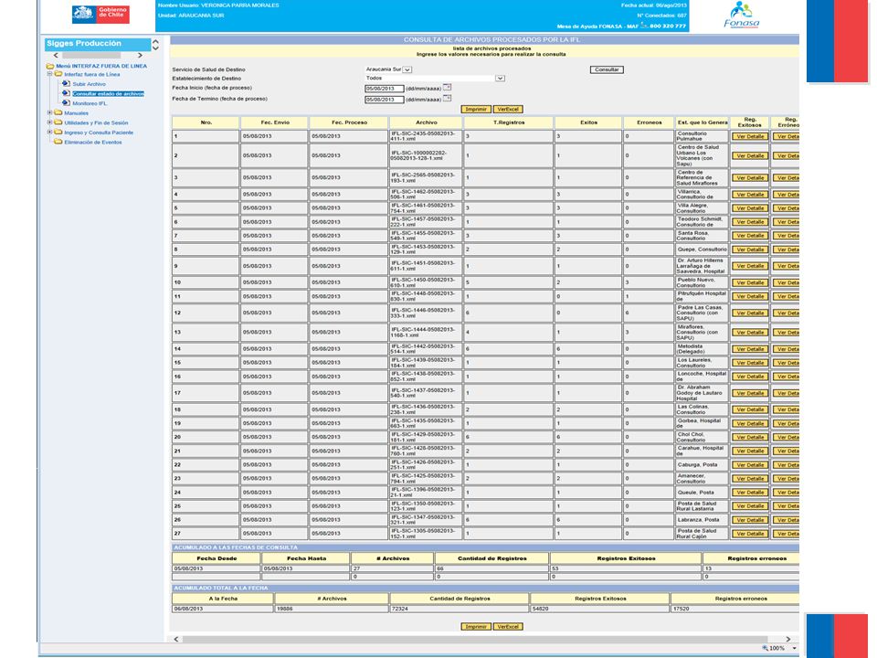This screenshot has height=658, width=877.
Task: Click the top VerExcel button
Action: coord(508,109)
